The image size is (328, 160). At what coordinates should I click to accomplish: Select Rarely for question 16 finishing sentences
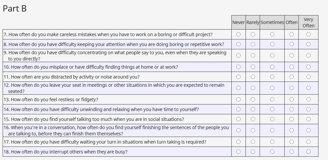point(253,130)
